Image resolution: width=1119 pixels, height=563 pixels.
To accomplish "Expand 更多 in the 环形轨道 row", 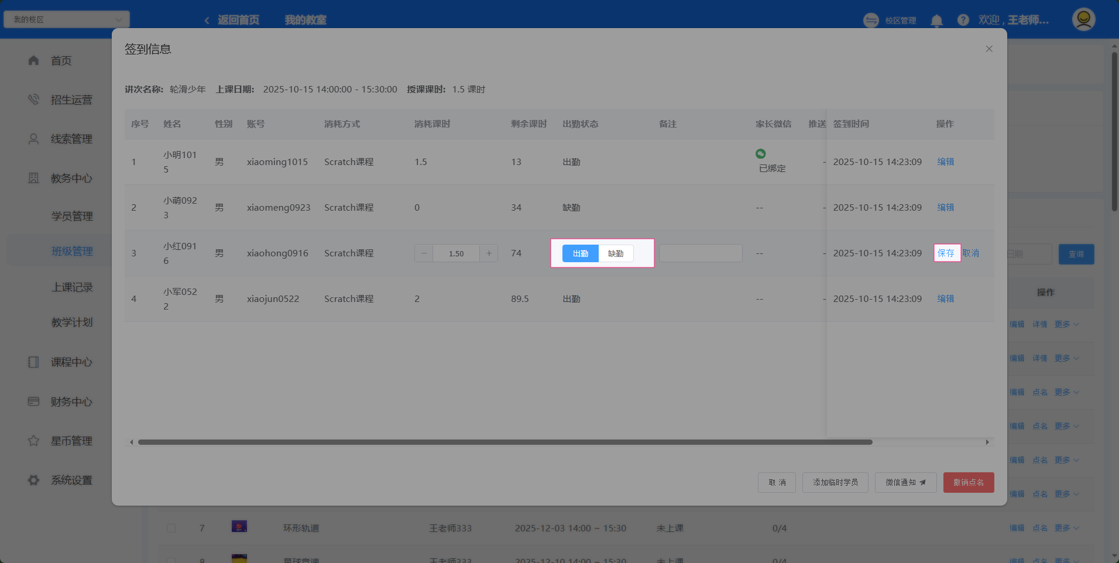I will [1066, 528].
